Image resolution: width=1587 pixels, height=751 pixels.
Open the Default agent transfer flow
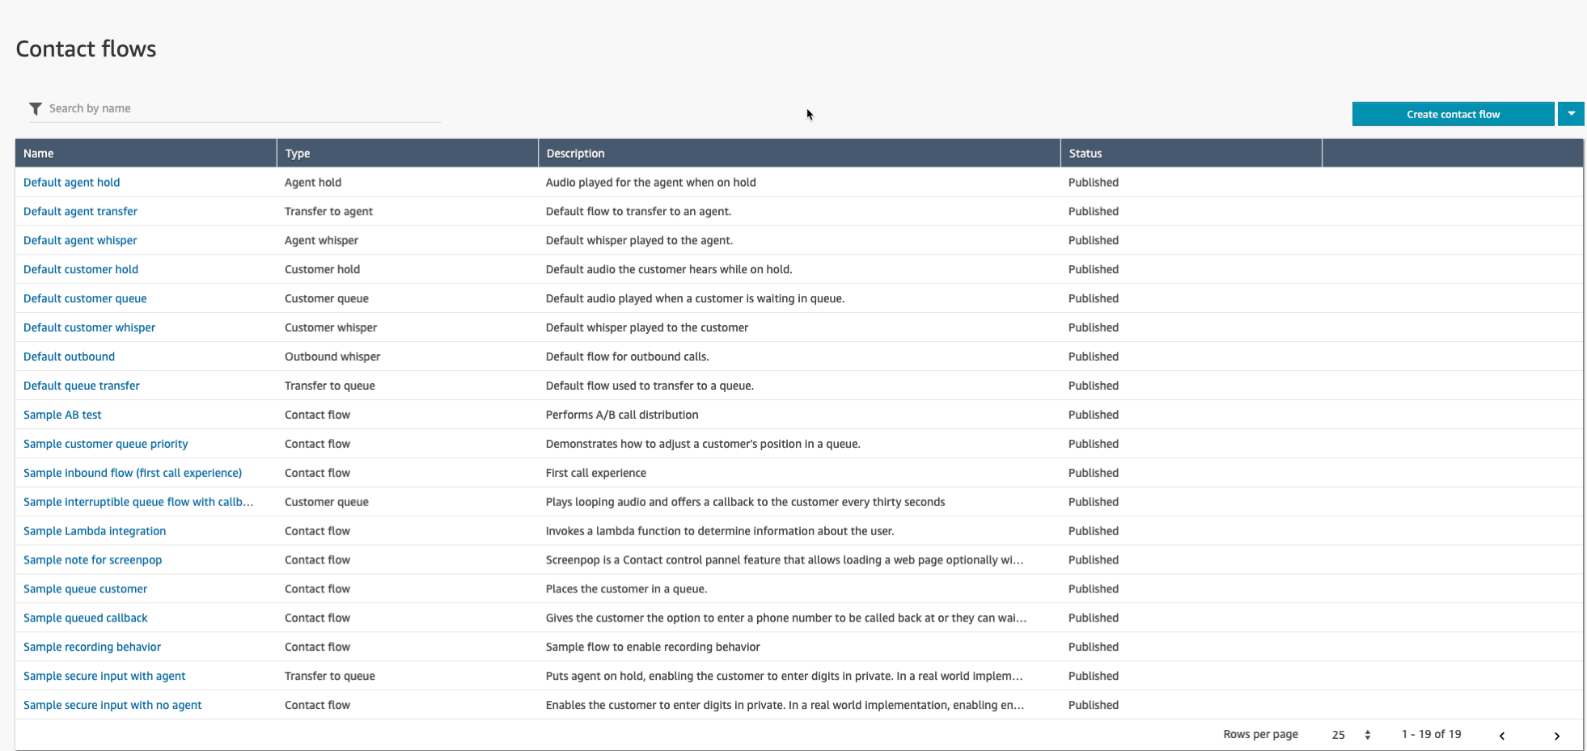click(80, 212)
